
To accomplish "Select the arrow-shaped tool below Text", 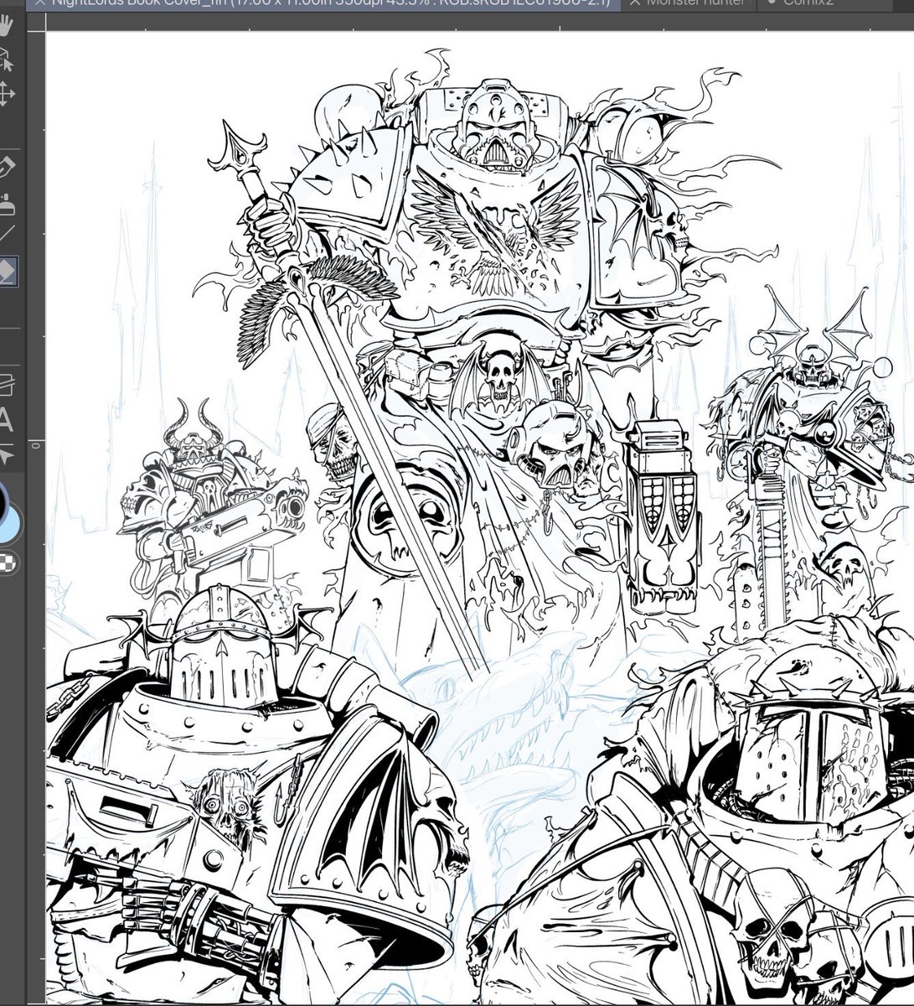I will pyautogui.click(x=7, y=455).
